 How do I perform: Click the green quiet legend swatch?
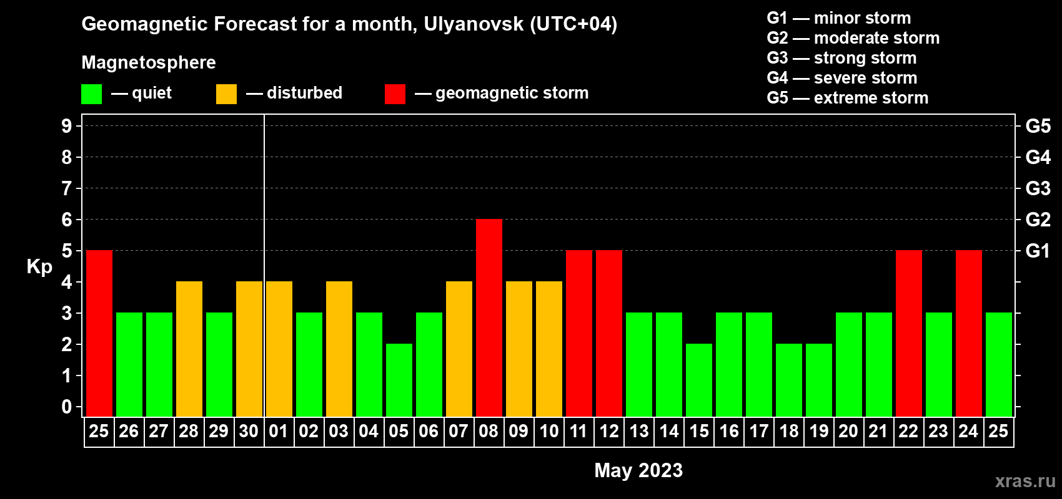pos(91,94)
